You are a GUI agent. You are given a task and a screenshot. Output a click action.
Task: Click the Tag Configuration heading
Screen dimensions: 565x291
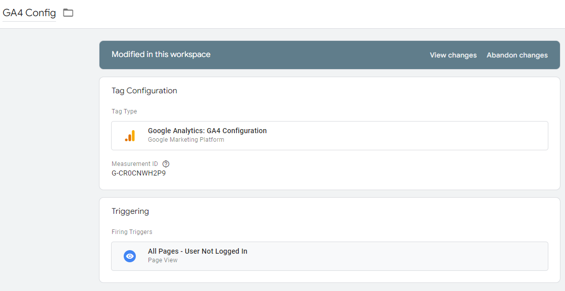(x=144, y=91)
